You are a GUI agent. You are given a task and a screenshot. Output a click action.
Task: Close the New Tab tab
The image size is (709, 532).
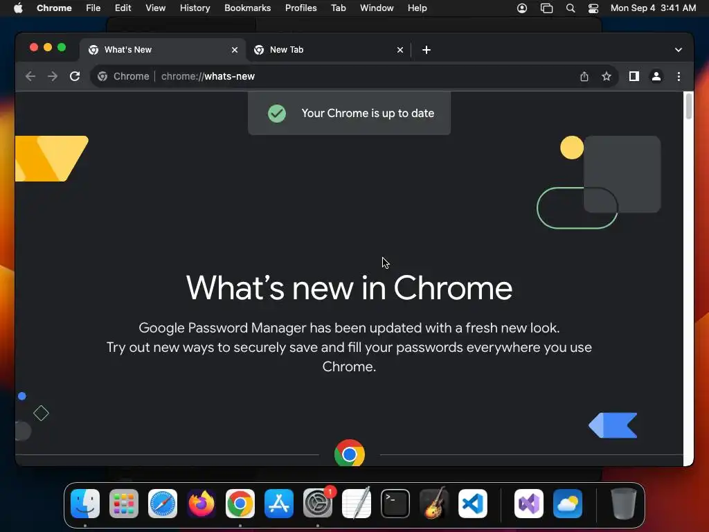(400, 50)
